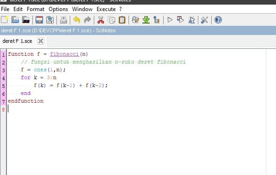276x175 pixels.
Task: Click the Copy documents icon
Action: (111, 20)
